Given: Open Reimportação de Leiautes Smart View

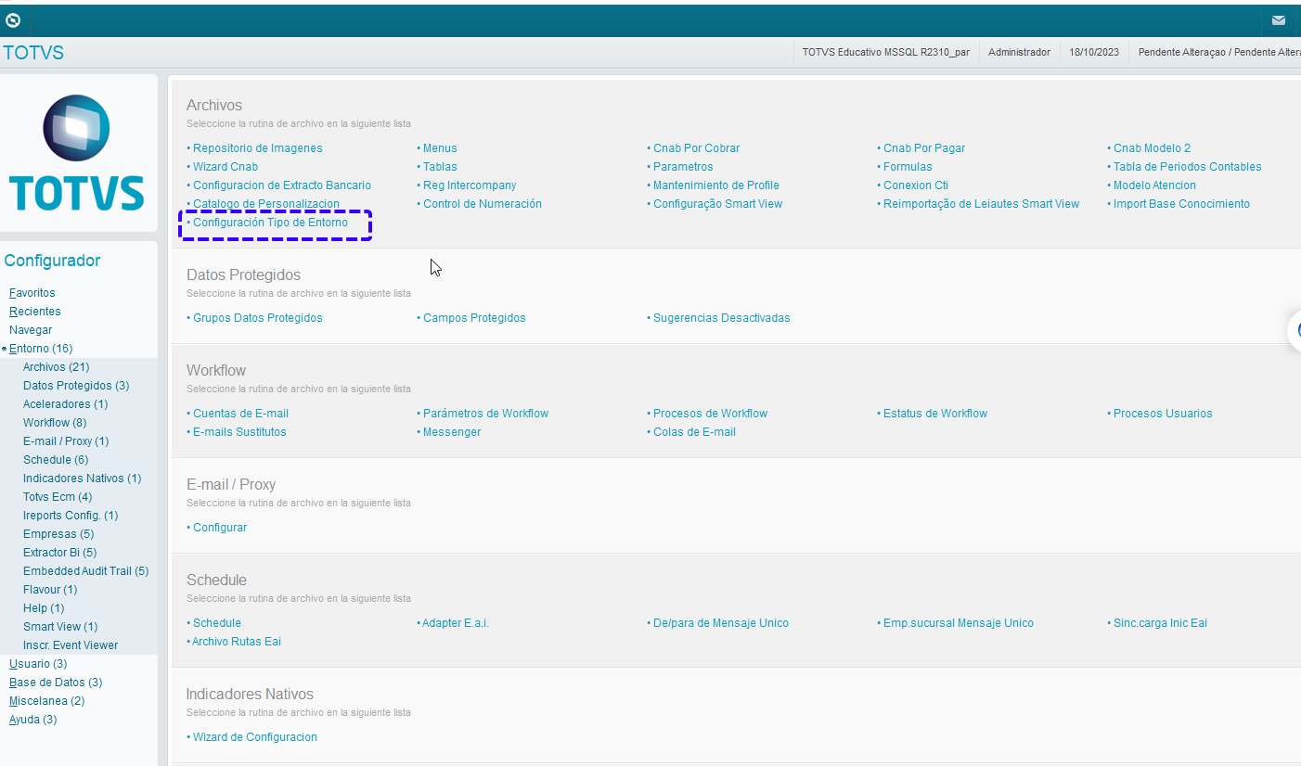Looking at the screenshot, I should (982, 204).
